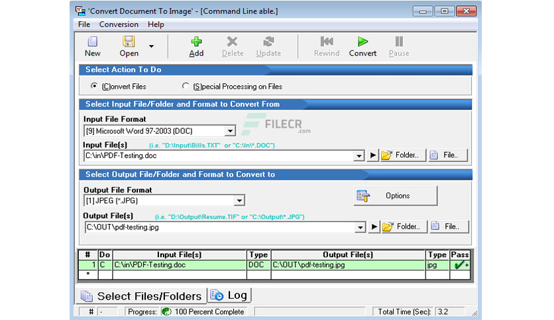
Task: Click the application icon in title bar
Action: pos(81,11)
